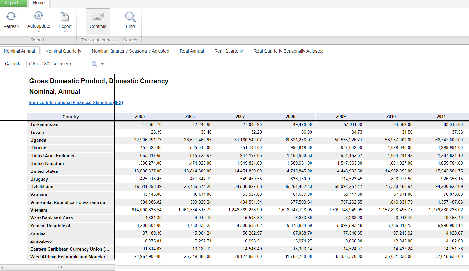Open the green Report menu

point(14,3)
